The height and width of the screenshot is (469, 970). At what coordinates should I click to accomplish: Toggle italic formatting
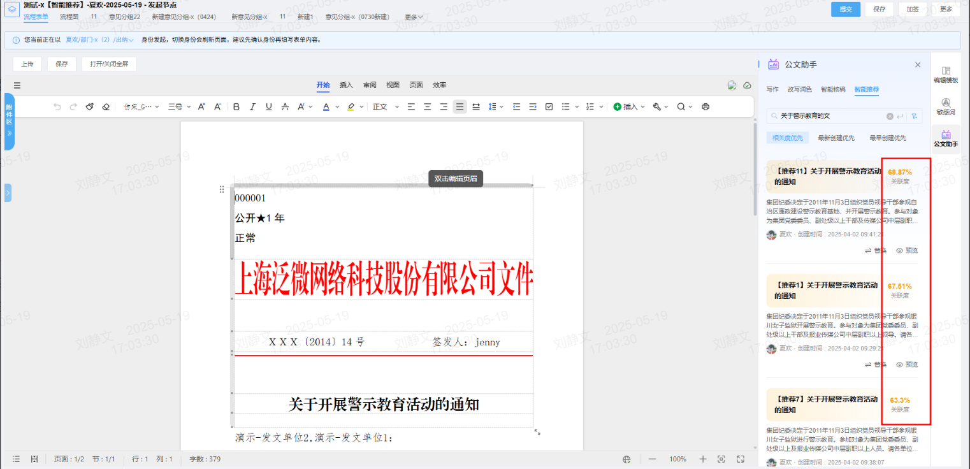(x=252, y=106)
